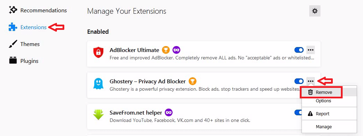Open the SaveFrom.net helper extension title

136,113
